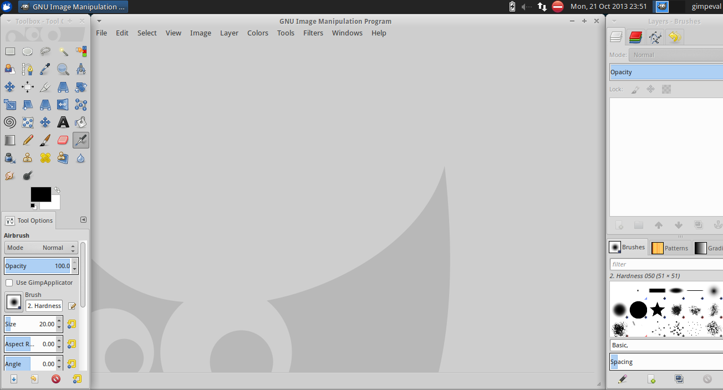Select the Zoom magnifier tool

63,69
